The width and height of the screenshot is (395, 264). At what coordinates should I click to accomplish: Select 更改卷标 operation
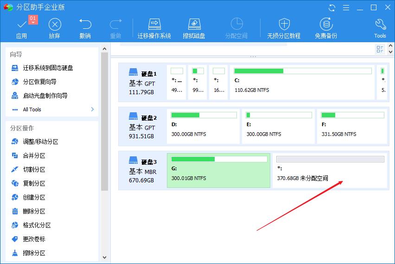click(x=28, y=239)
